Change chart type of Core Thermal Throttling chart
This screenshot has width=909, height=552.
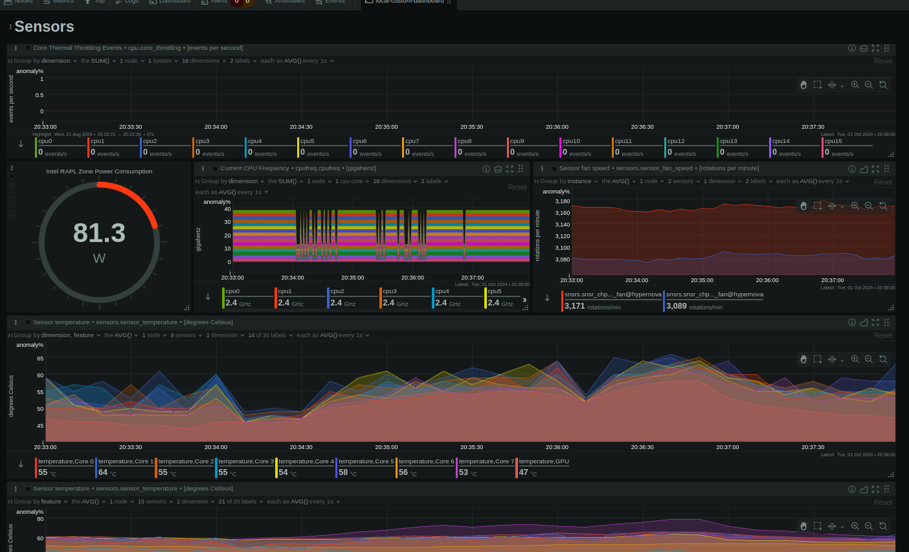click(864, 48)
